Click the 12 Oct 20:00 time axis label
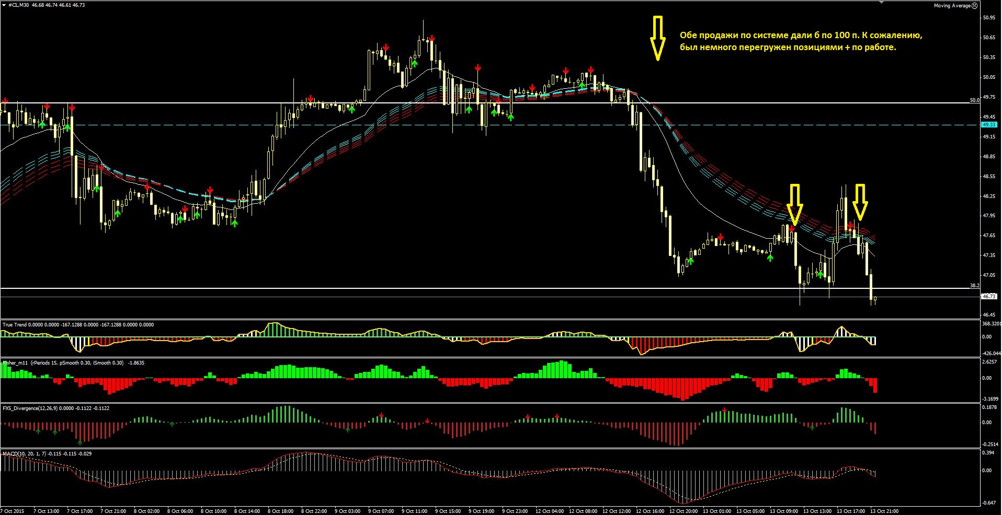Viewport: 1002px width, 515px height. (684, 511)
